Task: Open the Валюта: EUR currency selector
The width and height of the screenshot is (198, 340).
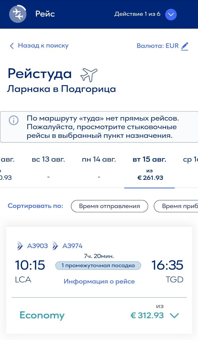Action: (x=158, y=46)
